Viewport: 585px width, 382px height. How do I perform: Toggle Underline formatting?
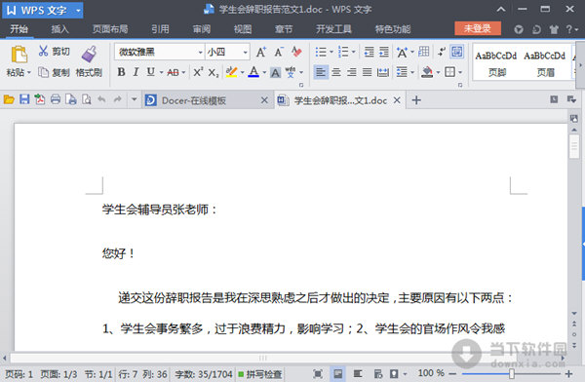[x=150, y=72]
